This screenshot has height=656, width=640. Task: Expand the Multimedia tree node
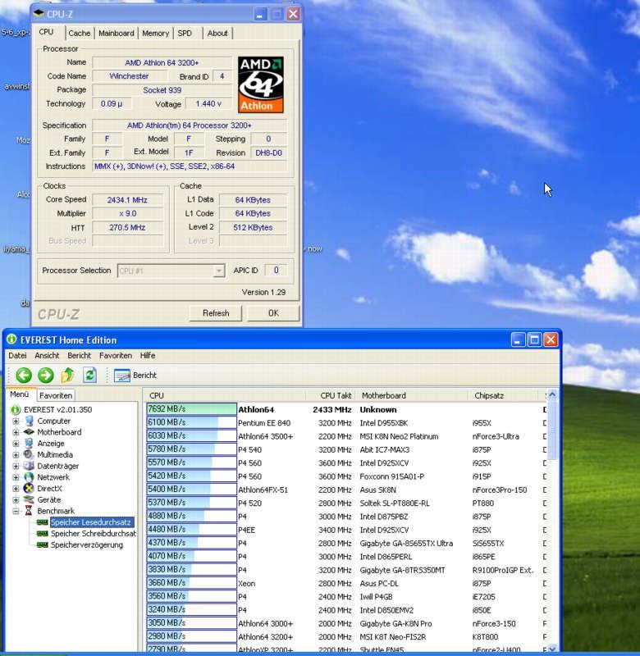tap(16, 455)
